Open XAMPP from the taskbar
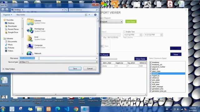The width and height of the screenshot is (200, 112). coord(48,109)
